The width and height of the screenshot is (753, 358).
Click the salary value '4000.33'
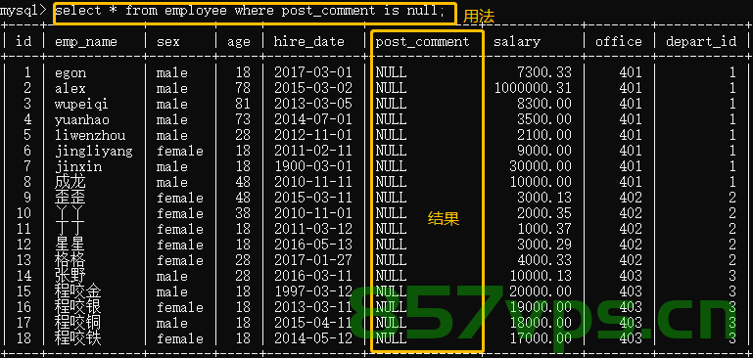[544, 260]
